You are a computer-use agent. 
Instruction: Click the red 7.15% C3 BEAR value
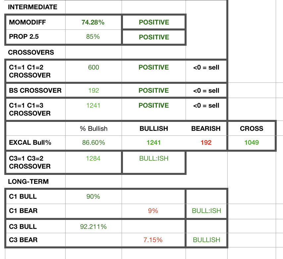click(153, 240)
